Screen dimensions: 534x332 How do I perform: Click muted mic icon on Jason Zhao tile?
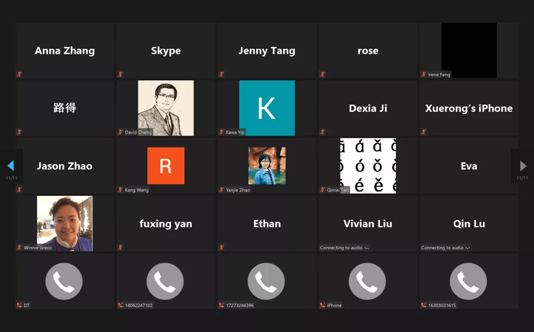click(x=19, y=189)
